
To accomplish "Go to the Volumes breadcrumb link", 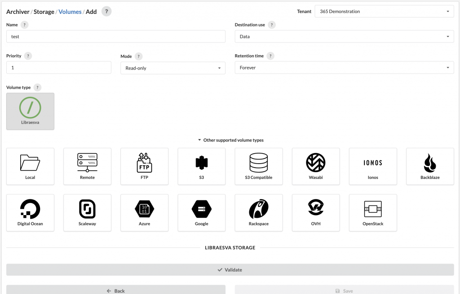I will pyautogui.click(x=70, y=12).
